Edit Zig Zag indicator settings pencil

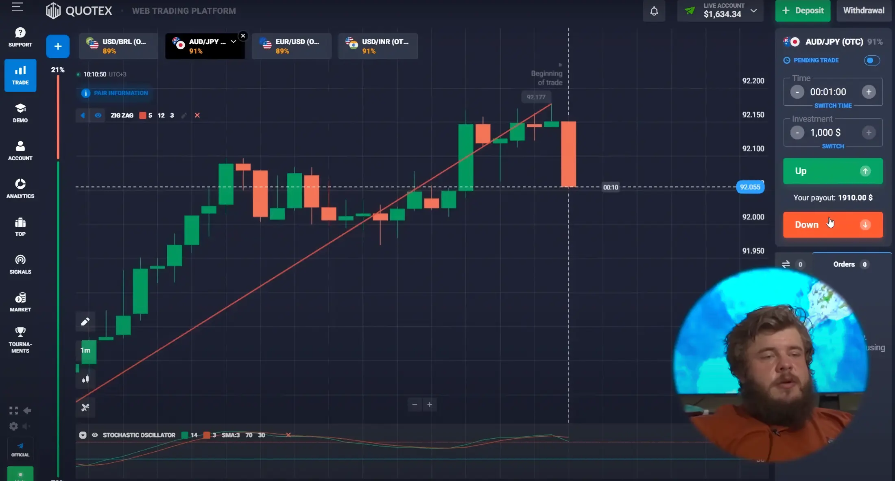(184, 115)
